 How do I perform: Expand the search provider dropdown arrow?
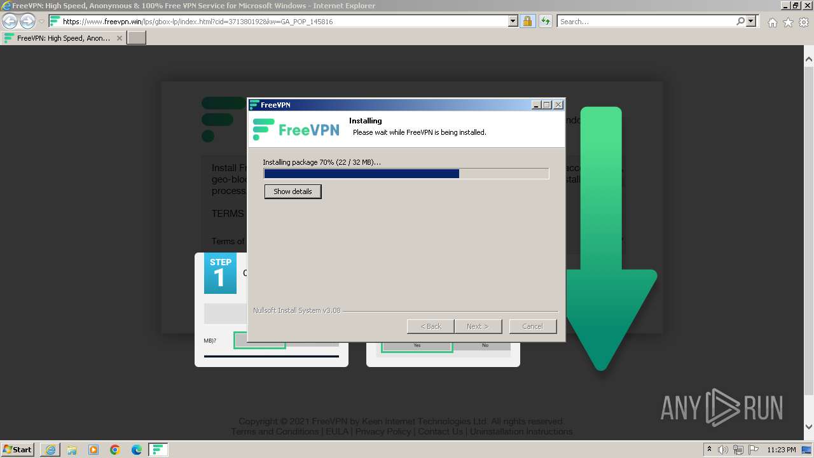tap(751, 22)
